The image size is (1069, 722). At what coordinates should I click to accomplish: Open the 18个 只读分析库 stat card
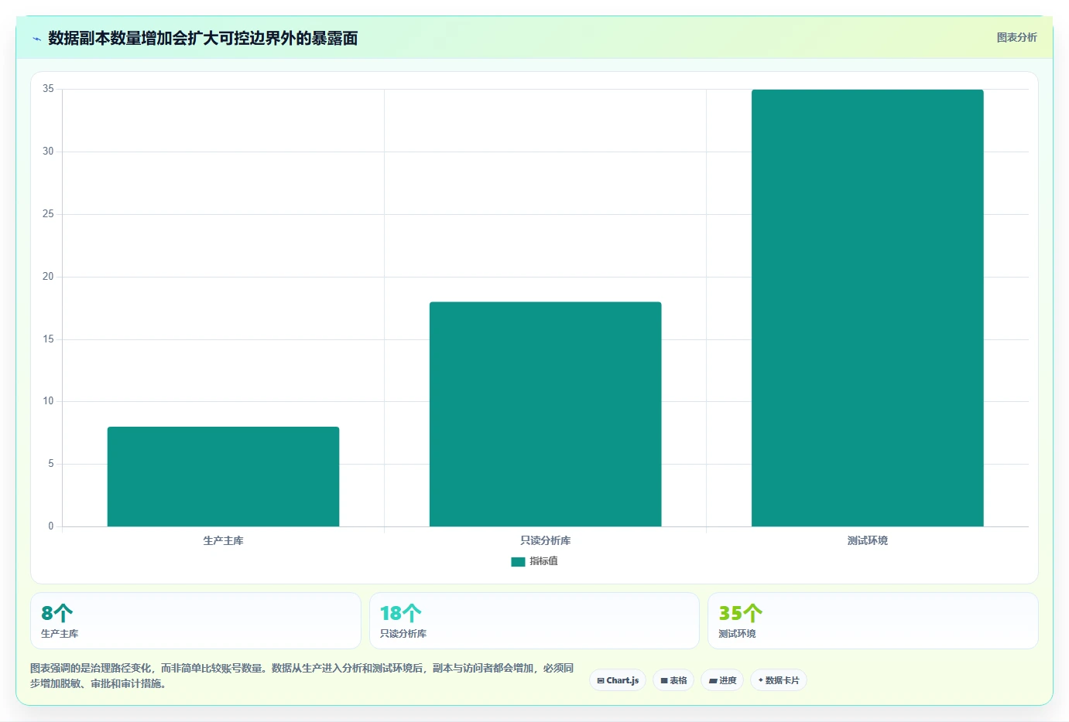534,621
